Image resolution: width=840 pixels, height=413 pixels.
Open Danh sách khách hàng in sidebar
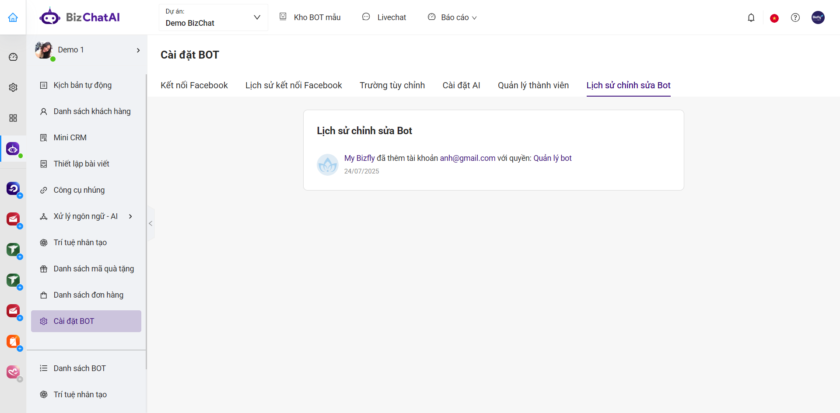92,111
